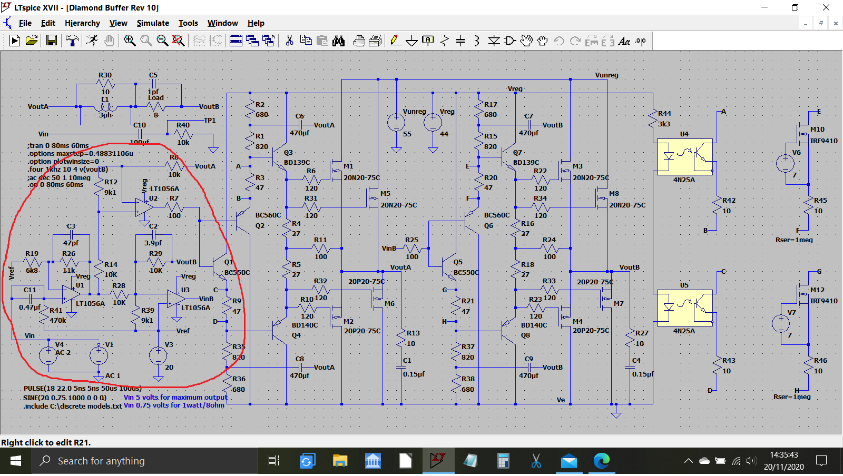The height and width of the screenshot is (476, 843).
Task: Open File Explorer from the taskbar
Action: (x=340, y=461)
